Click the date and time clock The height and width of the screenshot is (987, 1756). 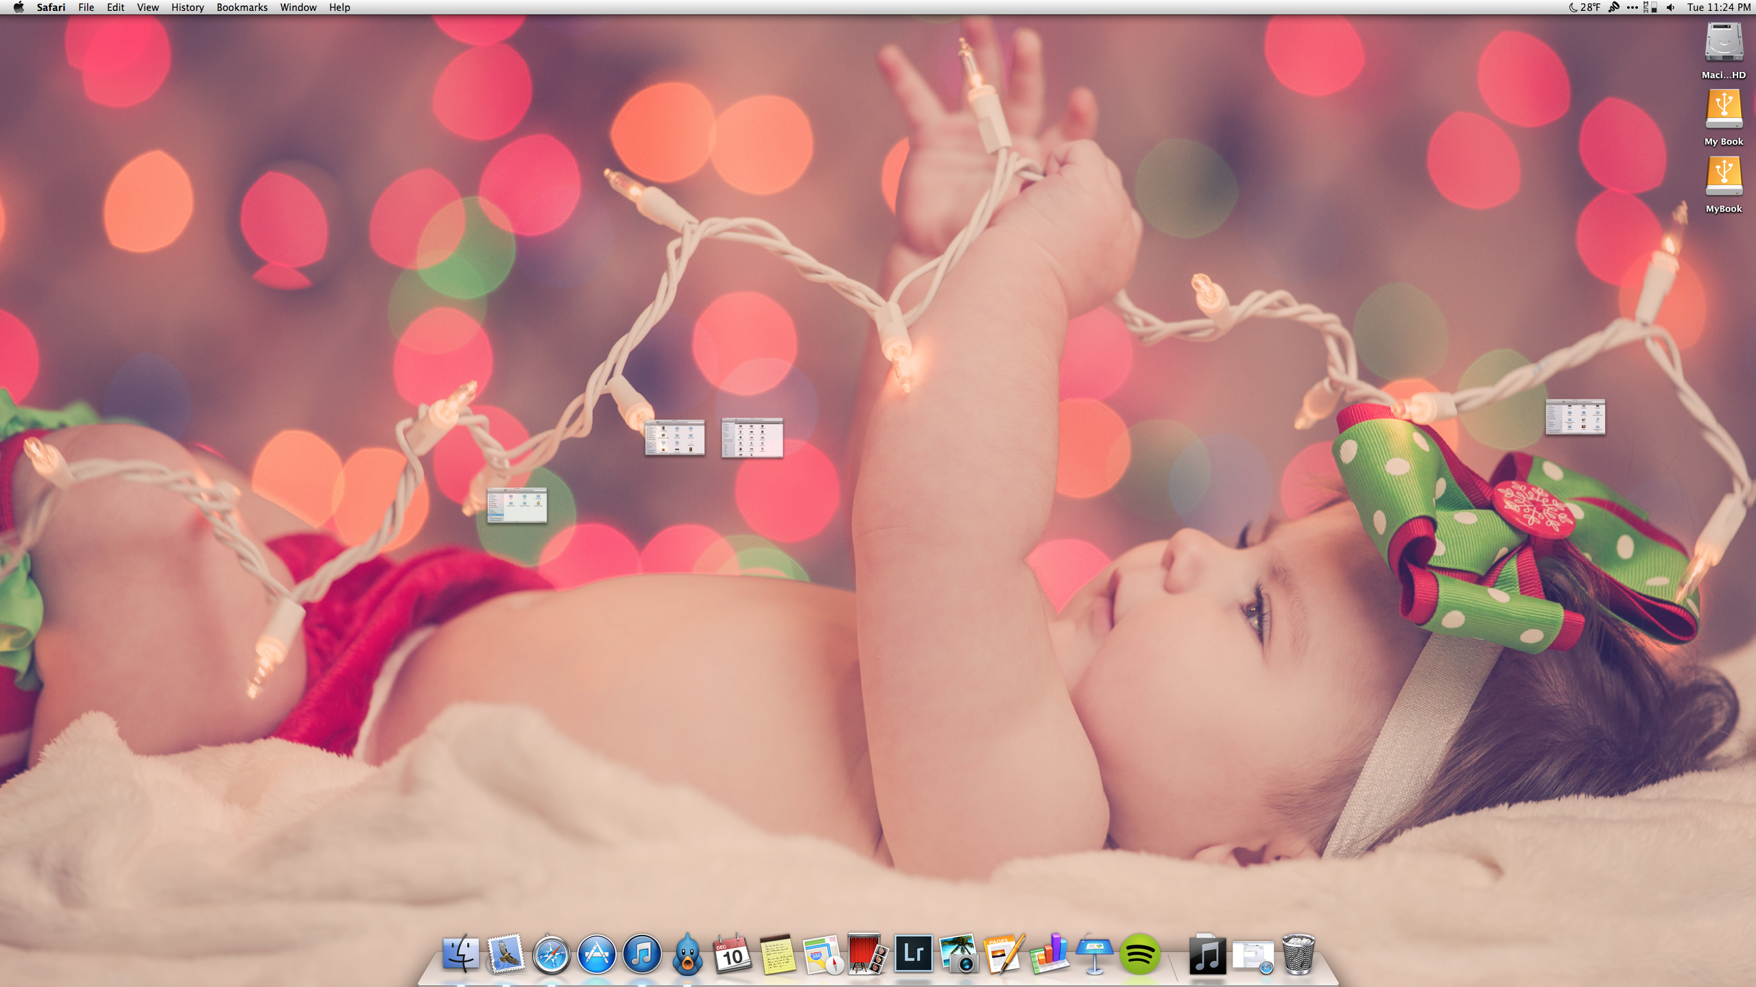click(1718, 8)
